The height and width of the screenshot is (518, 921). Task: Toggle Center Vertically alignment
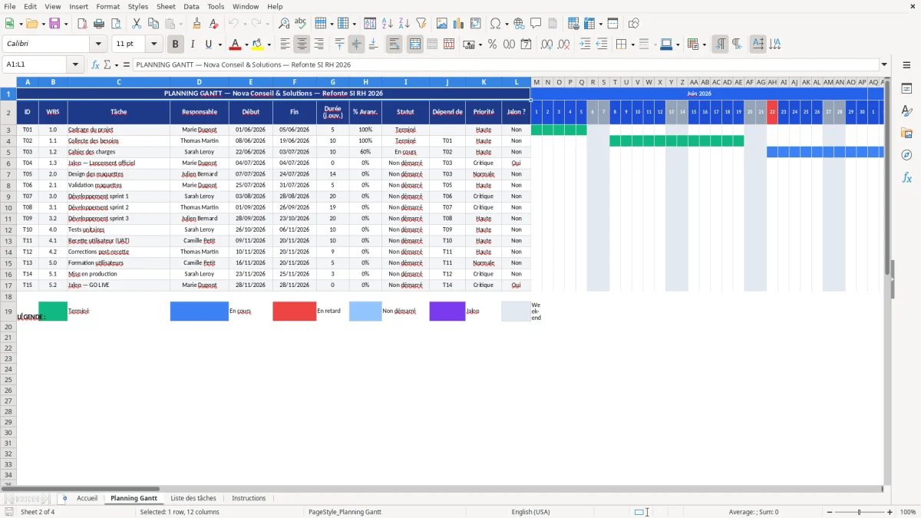[x=357, y=45]
